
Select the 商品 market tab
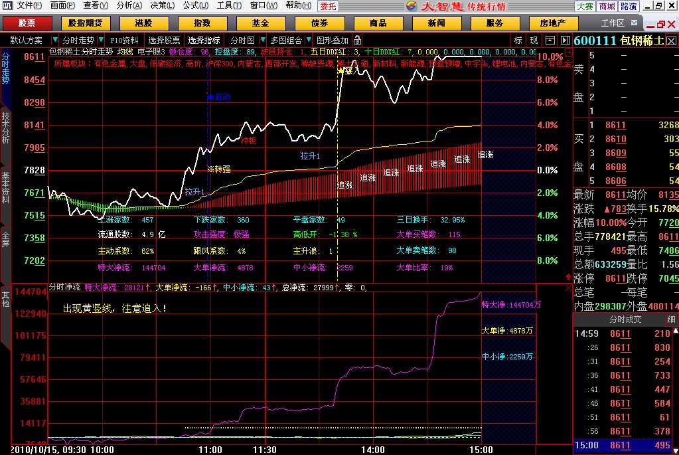point(378,23)
